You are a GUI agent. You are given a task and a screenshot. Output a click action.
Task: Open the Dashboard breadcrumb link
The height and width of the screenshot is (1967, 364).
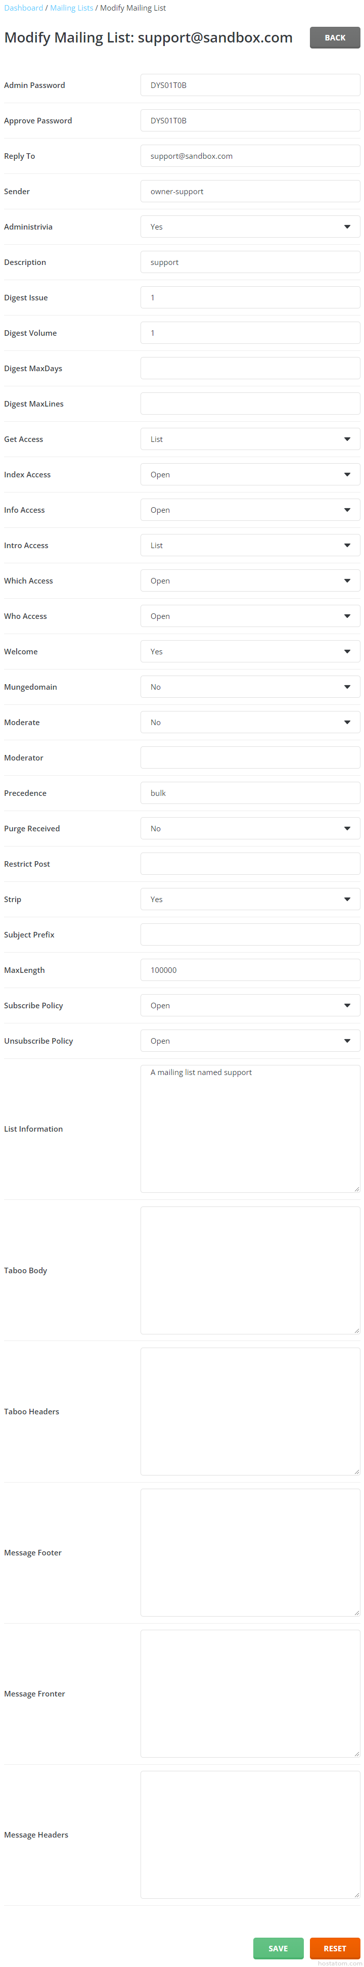[23, 8]
